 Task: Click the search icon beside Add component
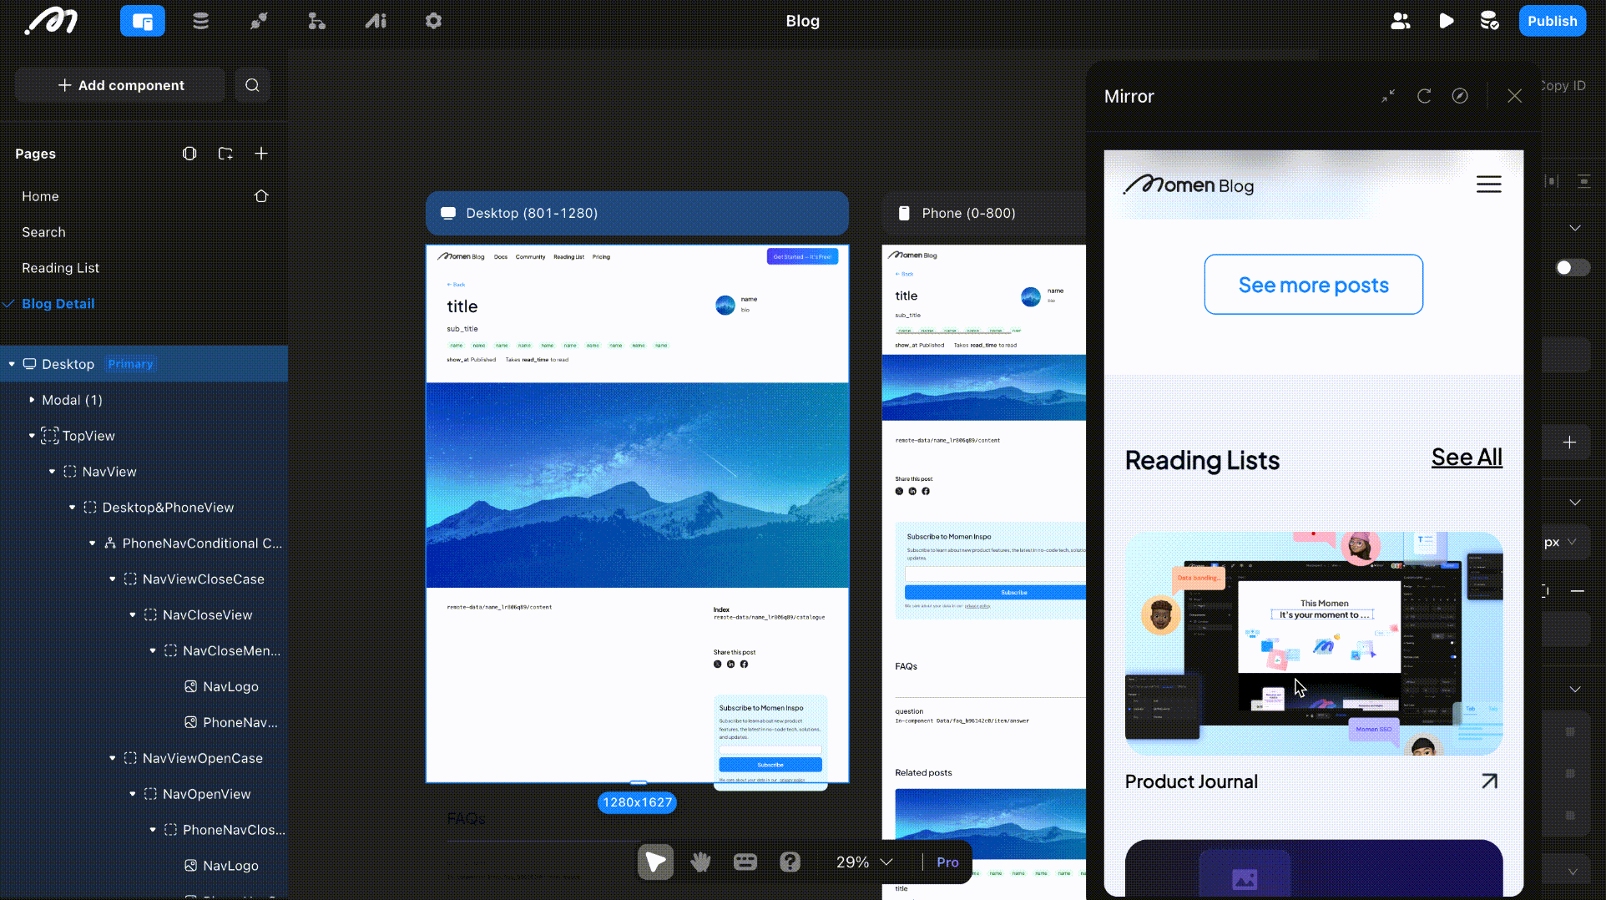252,85
